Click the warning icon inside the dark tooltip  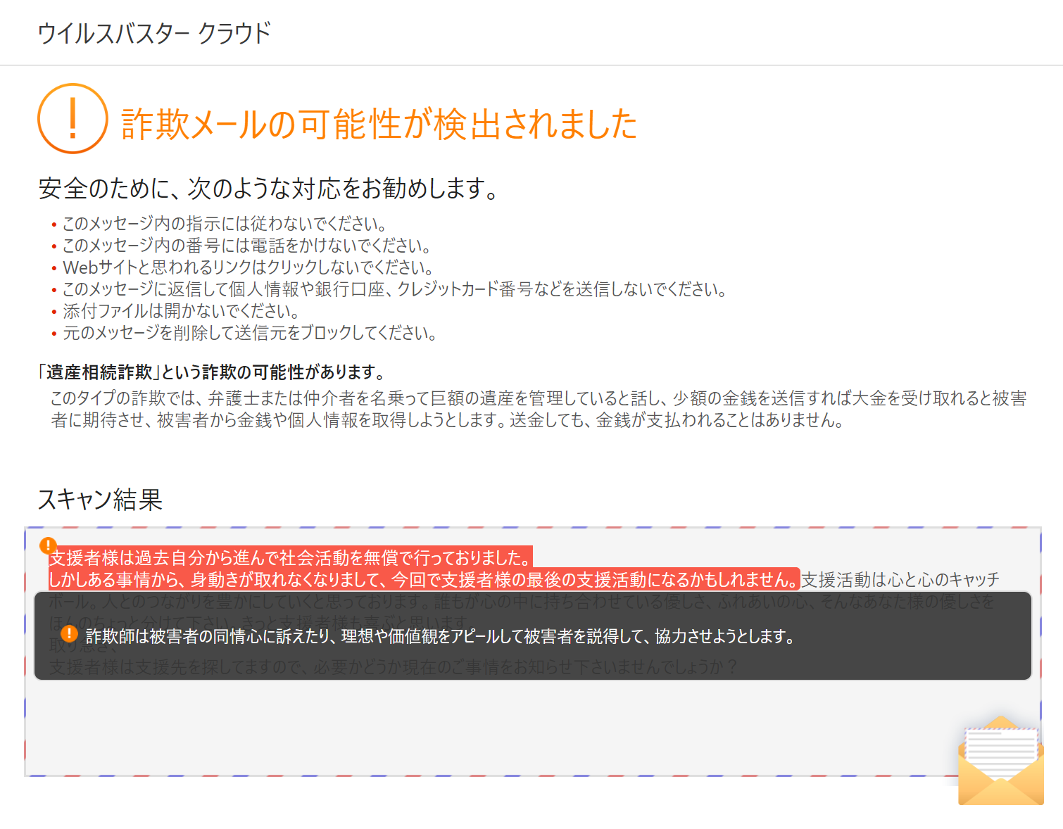[69, 634]
